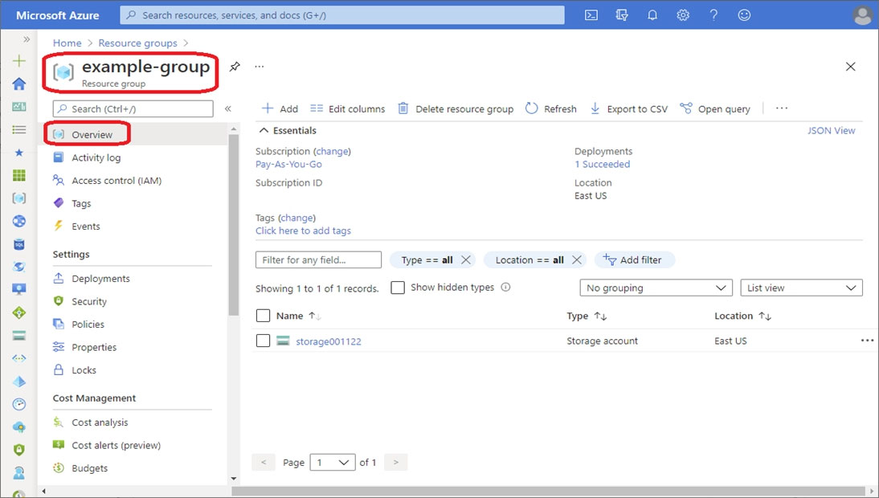Pin example-group to dashboard
This screenshot has height=498, width=879.
(x=235, y=67)
